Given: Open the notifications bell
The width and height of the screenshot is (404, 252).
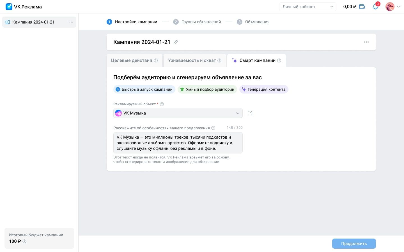Looking at the screenshot, I should (x=375, y=7).
